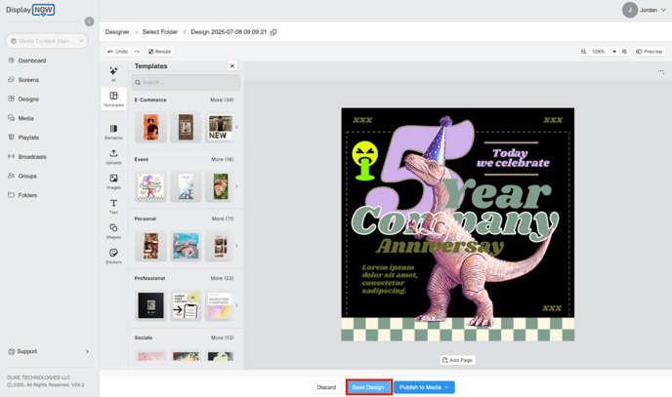Show more Professional templates (22)
The image size is (672, 397).
click(x=222, y=278)
